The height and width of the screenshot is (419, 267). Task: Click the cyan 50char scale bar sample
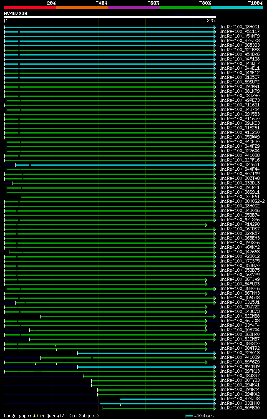[x=189, y=416]
